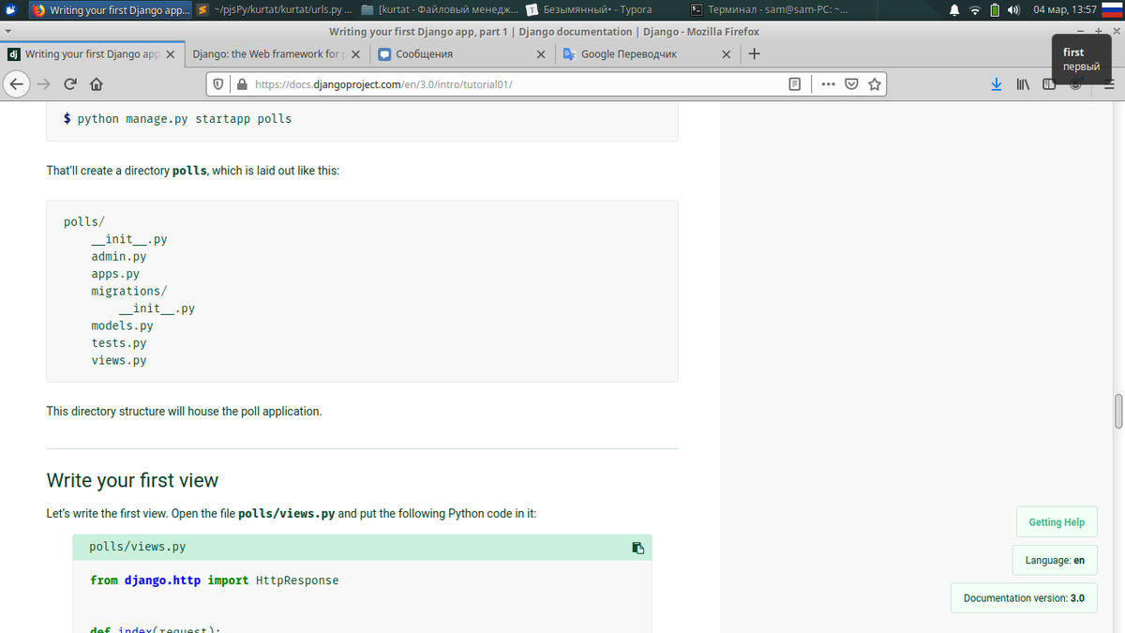The width and height of the screenshot is (1125, 633).
Task: Check battery status in system tray
Action: (995, 9)
